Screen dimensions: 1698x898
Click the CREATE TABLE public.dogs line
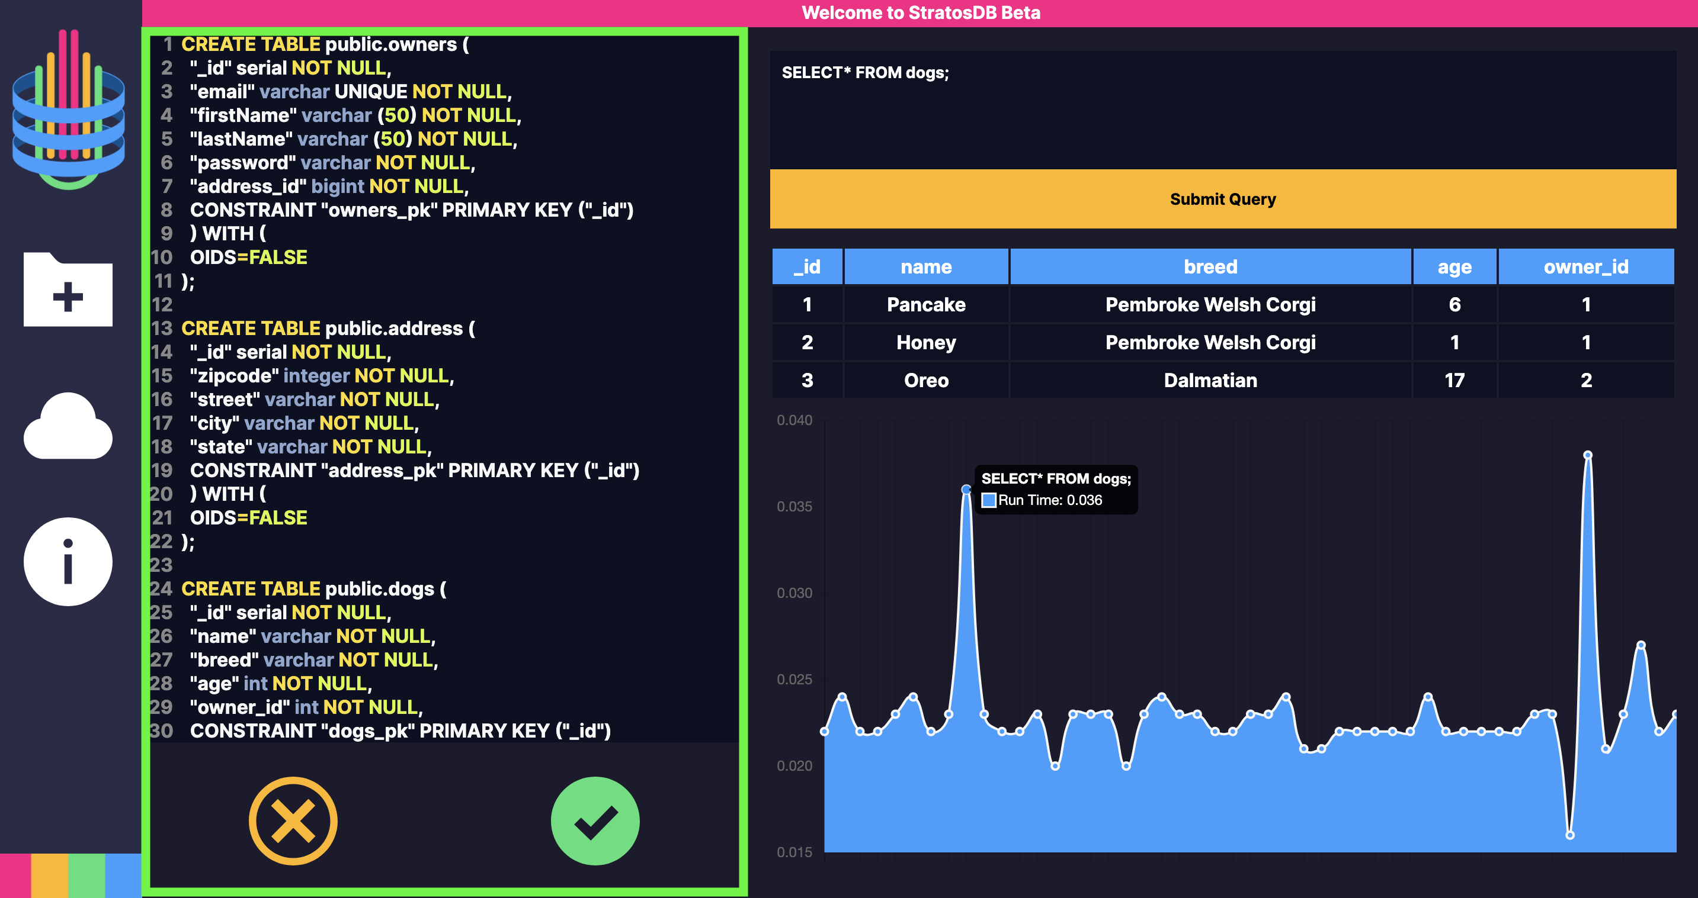pos(314,588)
